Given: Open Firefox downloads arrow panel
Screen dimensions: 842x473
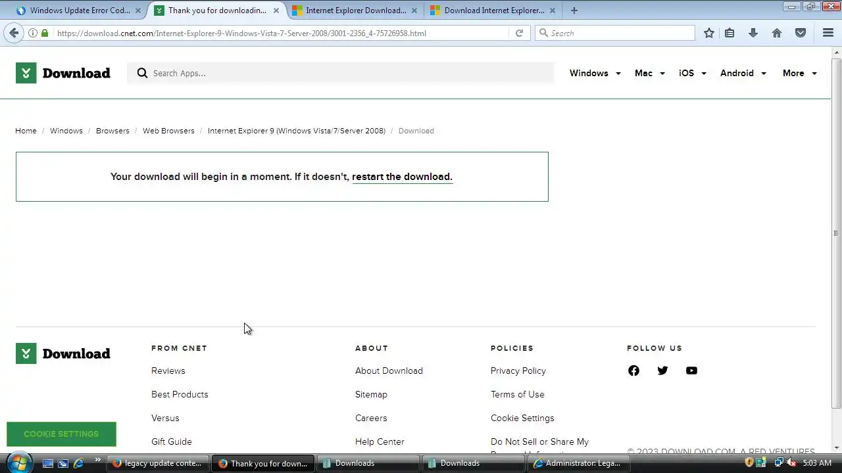Looking at the screenshot, I should [x=753, y=33].
